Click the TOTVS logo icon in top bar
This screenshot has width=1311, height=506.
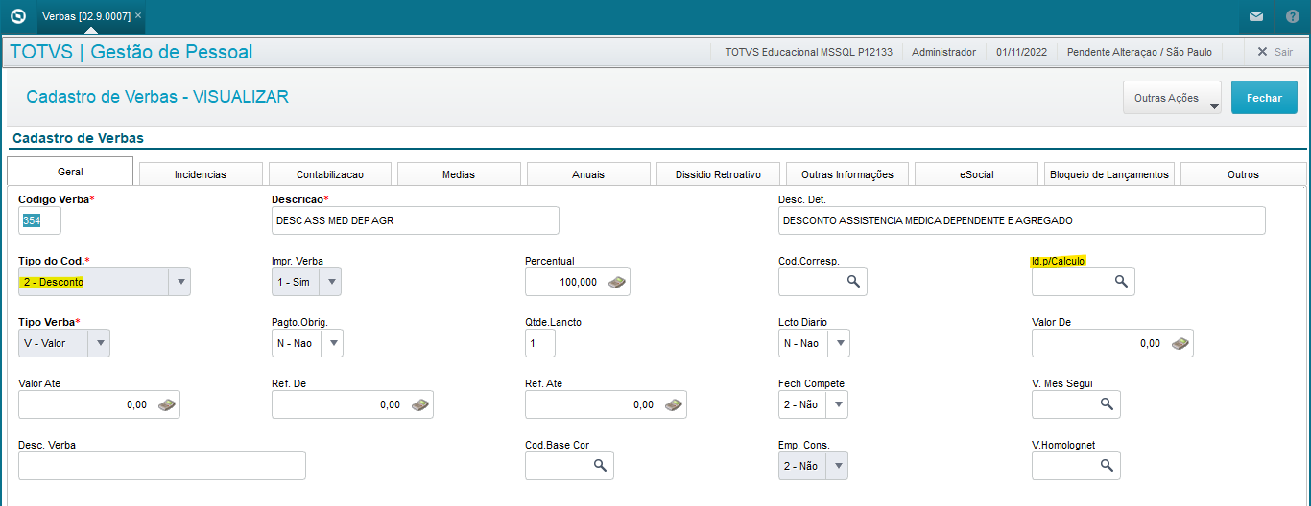(x=17, y=16)
